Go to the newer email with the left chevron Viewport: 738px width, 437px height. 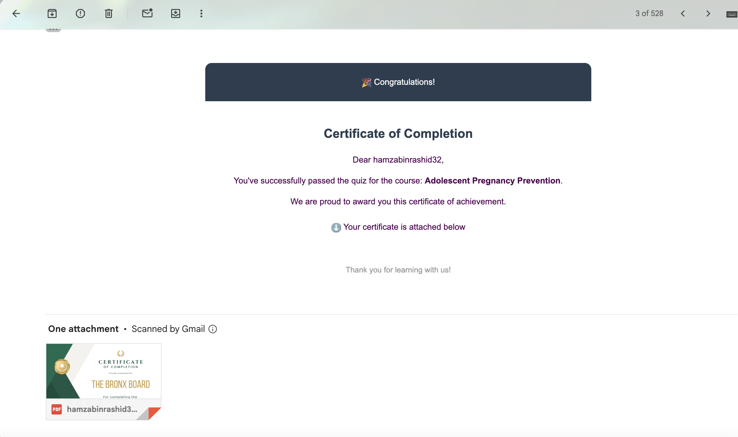click(x=683, y=13)
